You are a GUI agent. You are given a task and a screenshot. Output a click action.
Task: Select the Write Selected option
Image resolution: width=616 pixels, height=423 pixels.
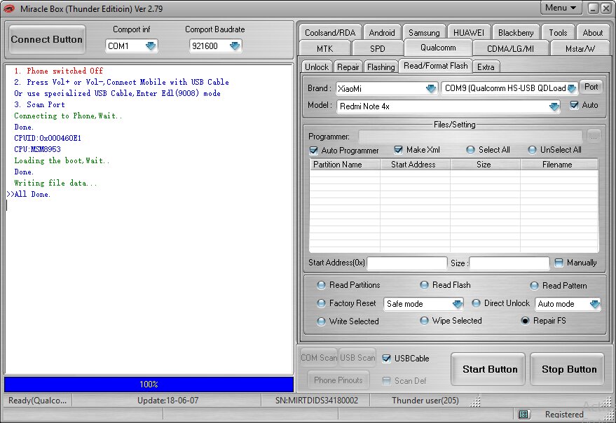[x=322, y=321]
